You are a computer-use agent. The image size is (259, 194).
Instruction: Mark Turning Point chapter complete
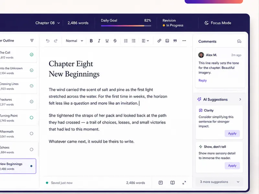click(x=31, y=118)
